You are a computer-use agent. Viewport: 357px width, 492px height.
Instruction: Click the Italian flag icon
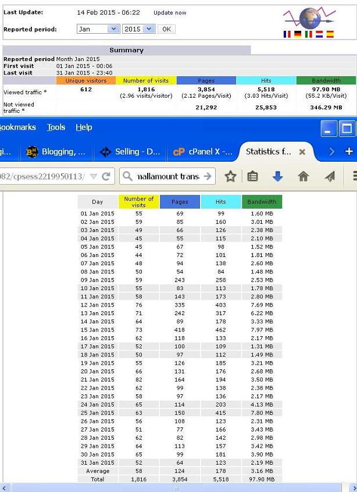click(x=308, y=34)
